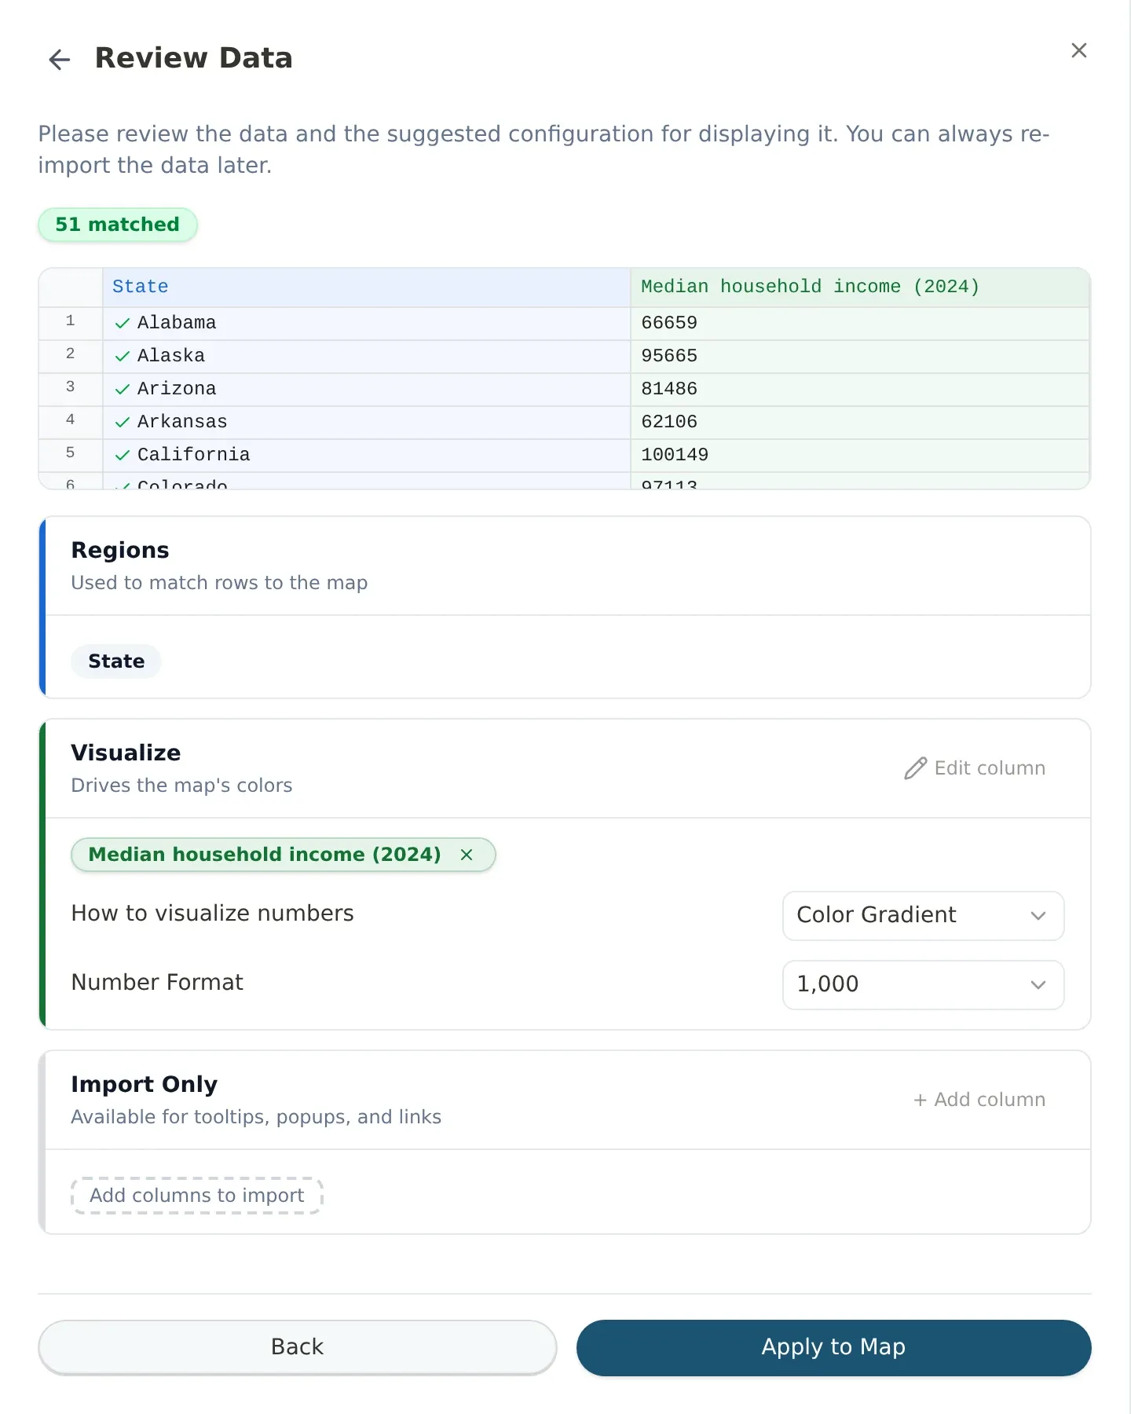This screenshot has width=1131, height=1414.
Task: Click the pencil icon for Edit column
Action: [916, 768]
